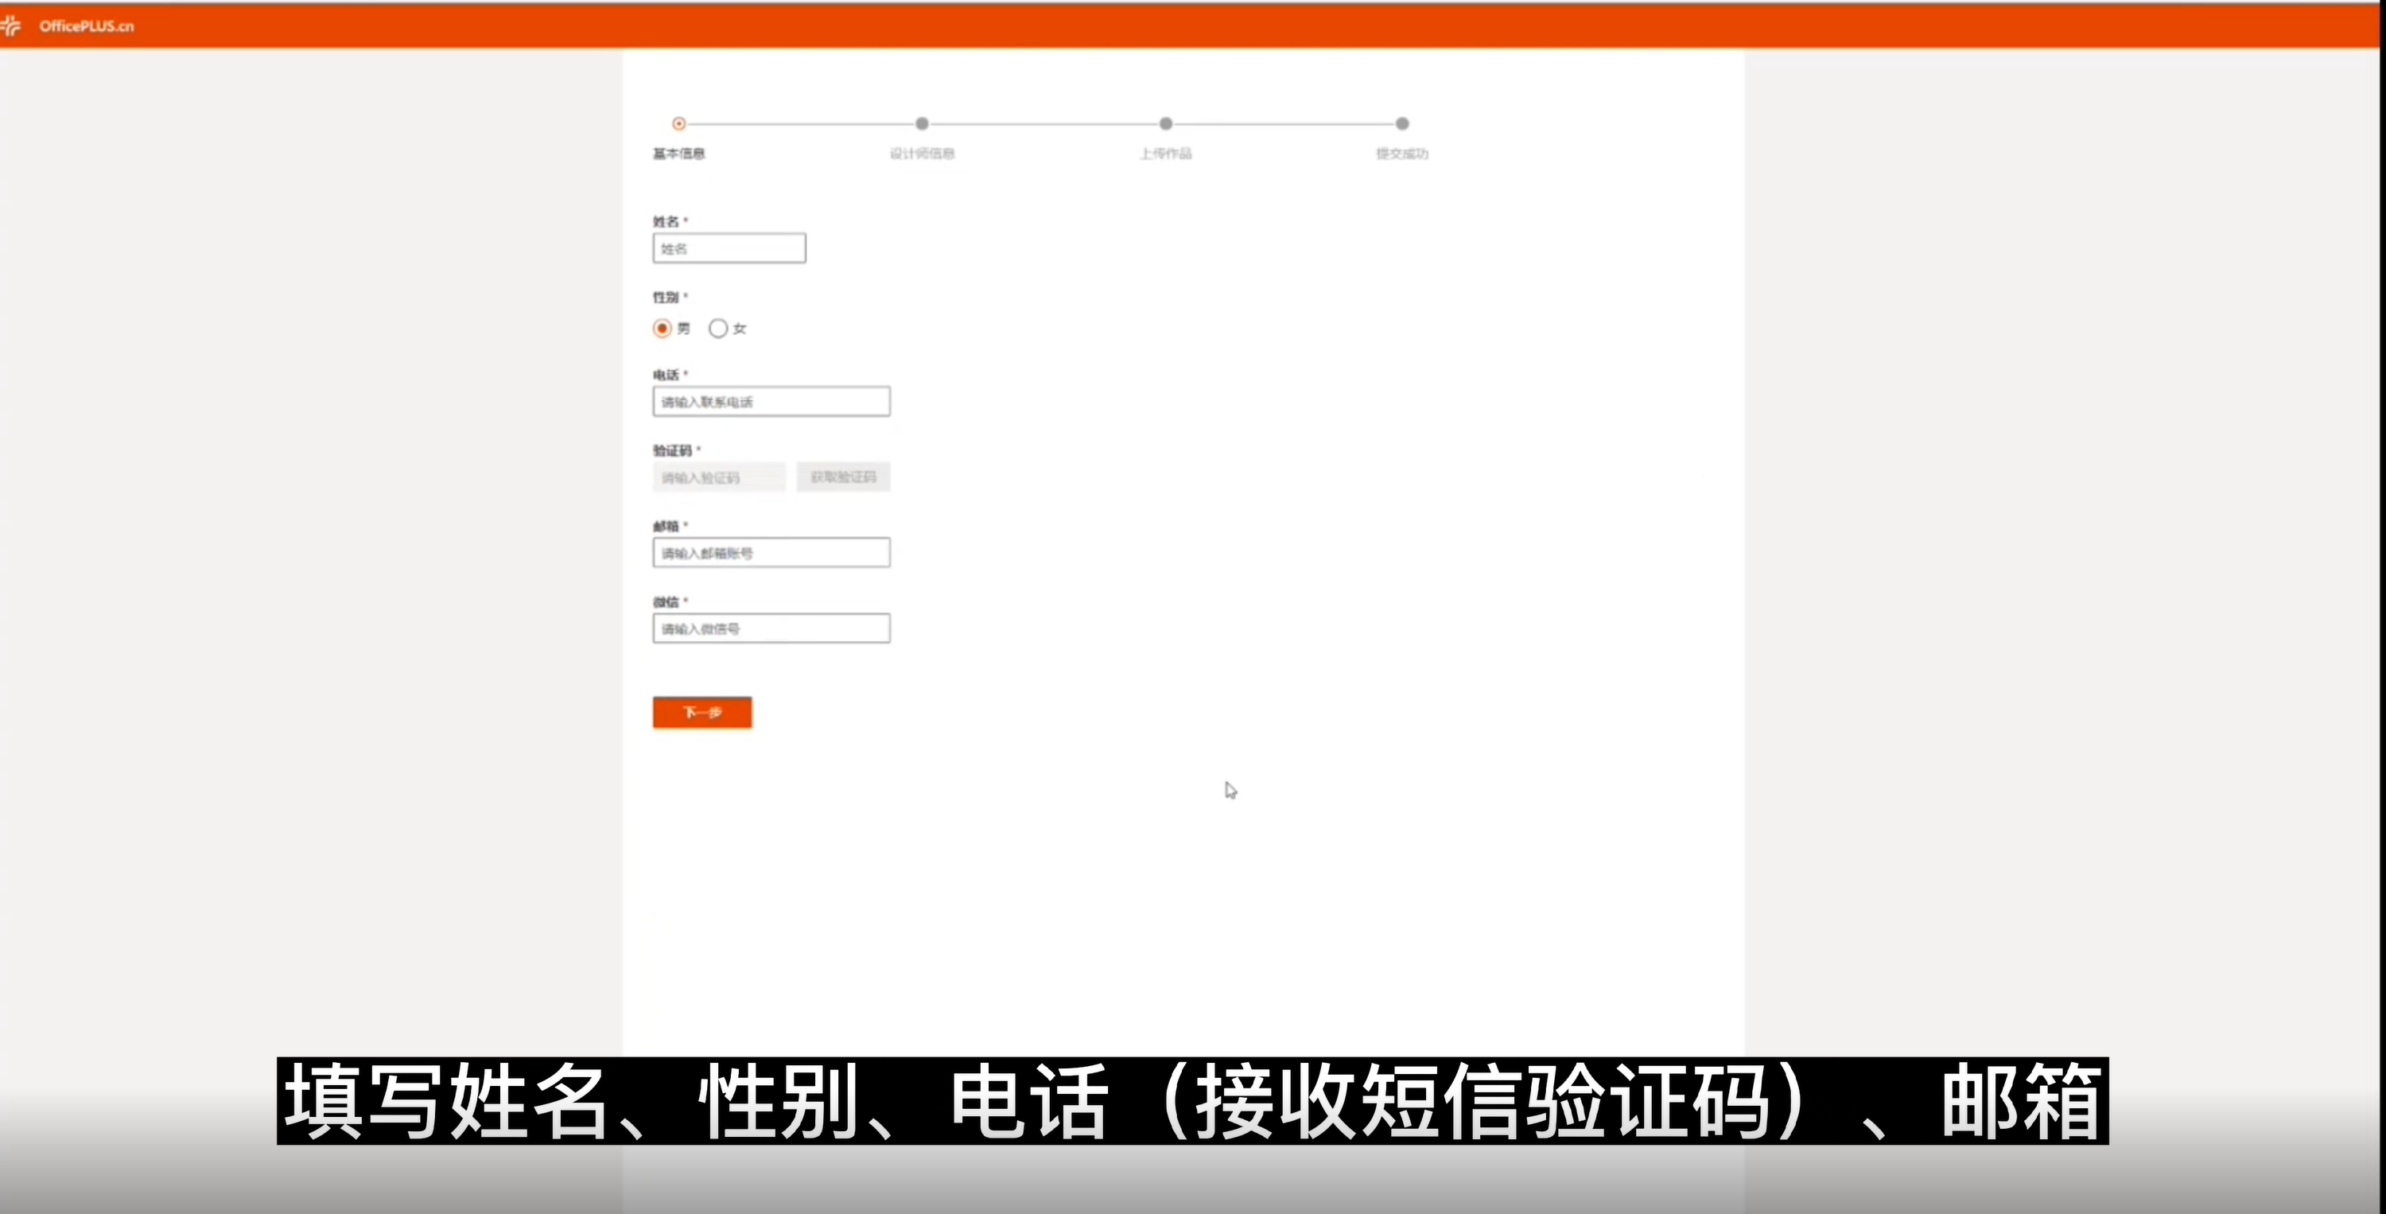Select the 设计师信息 step dot
The height and width of the screenshot is (1214, 2386).
(922, 123)
